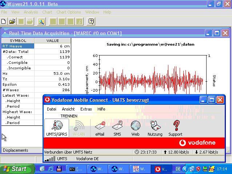This screenshot has width=232, height=174.
Task: Open Vodafone Support icon
Action: click(x=175, y=128)
